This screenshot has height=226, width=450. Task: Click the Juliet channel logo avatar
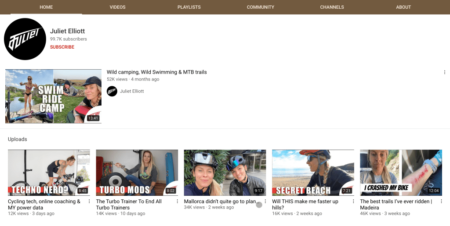[x=25, y=39]
